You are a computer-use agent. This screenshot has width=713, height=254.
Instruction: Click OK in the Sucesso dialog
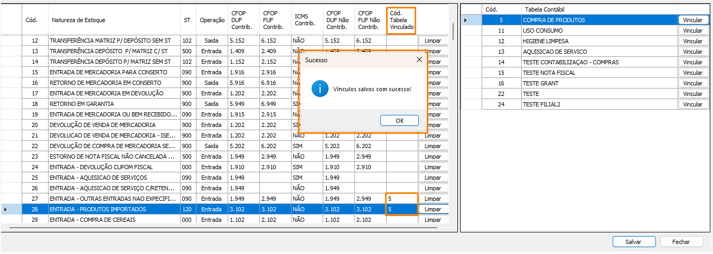399,121
